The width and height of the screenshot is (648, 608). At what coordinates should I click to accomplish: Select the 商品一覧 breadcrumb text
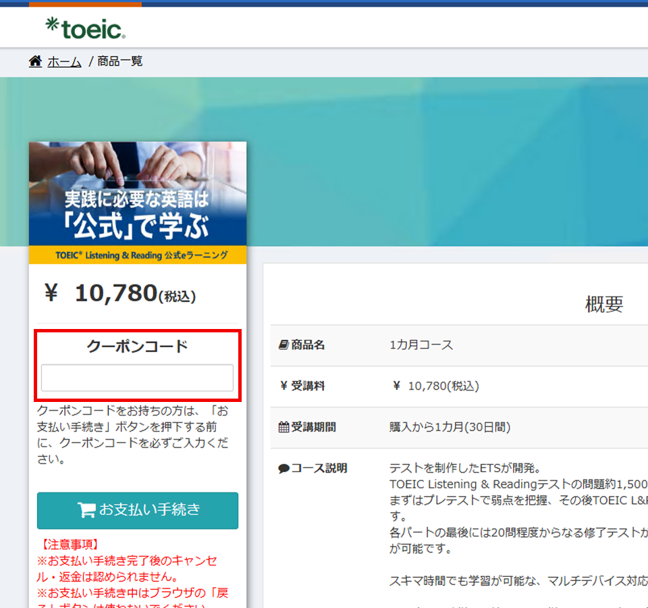(120, 61)
